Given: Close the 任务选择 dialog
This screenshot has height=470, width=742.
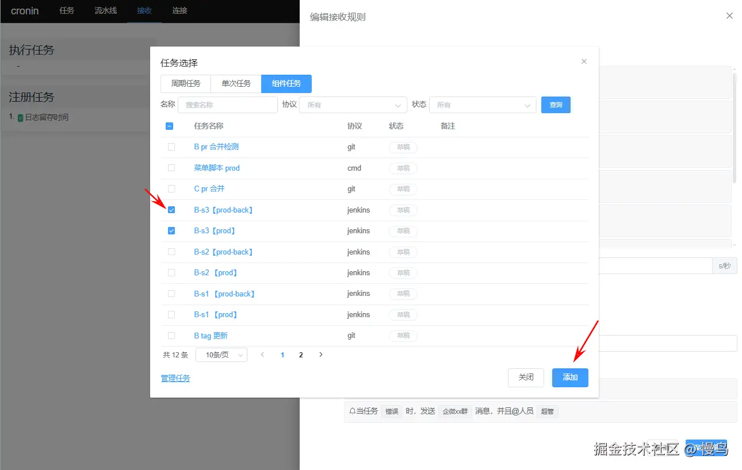Looking at the screenshot, I should coord(584,61).
